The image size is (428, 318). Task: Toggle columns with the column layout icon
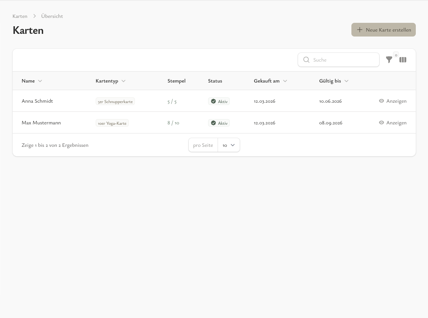click(x=403, y=60)
